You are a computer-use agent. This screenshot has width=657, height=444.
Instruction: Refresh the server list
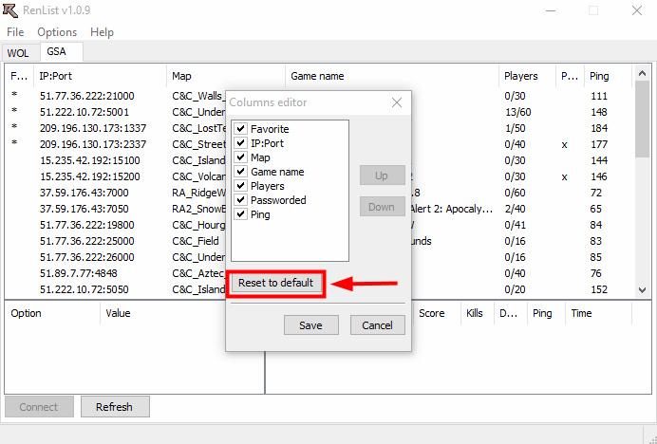tap(115, 407)
